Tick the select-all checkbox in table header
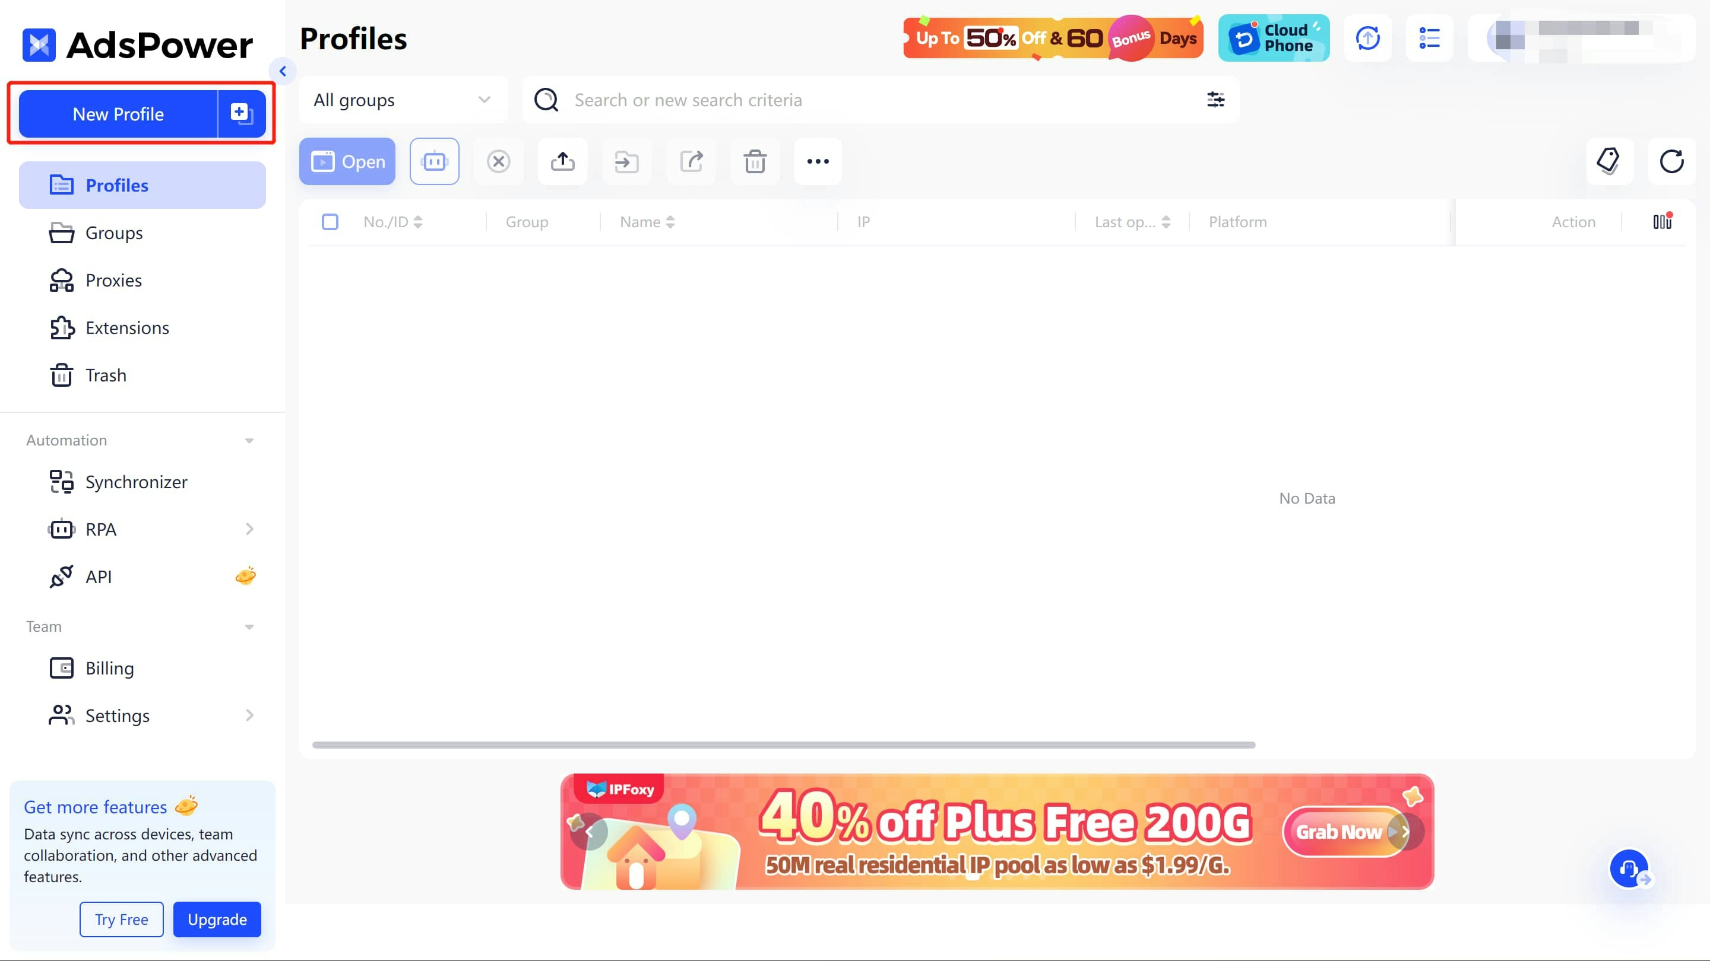The height and width of the screenshot is (961, 1710). coord(330,221)
